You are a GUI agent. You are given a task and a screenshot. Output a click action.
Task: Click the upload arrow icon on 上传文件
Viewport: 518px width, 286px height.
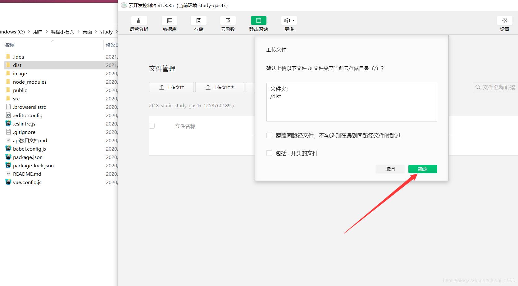162,87
